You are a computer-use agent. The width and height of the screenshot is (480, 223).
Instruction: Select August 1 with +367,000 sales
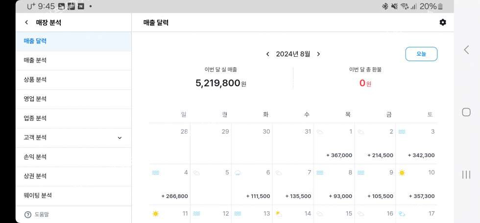pyautogui.click(x=334, y=144)
